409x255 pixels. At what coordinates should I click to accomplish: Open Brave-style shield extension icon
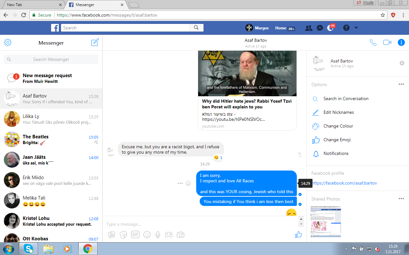coord(393,15)
